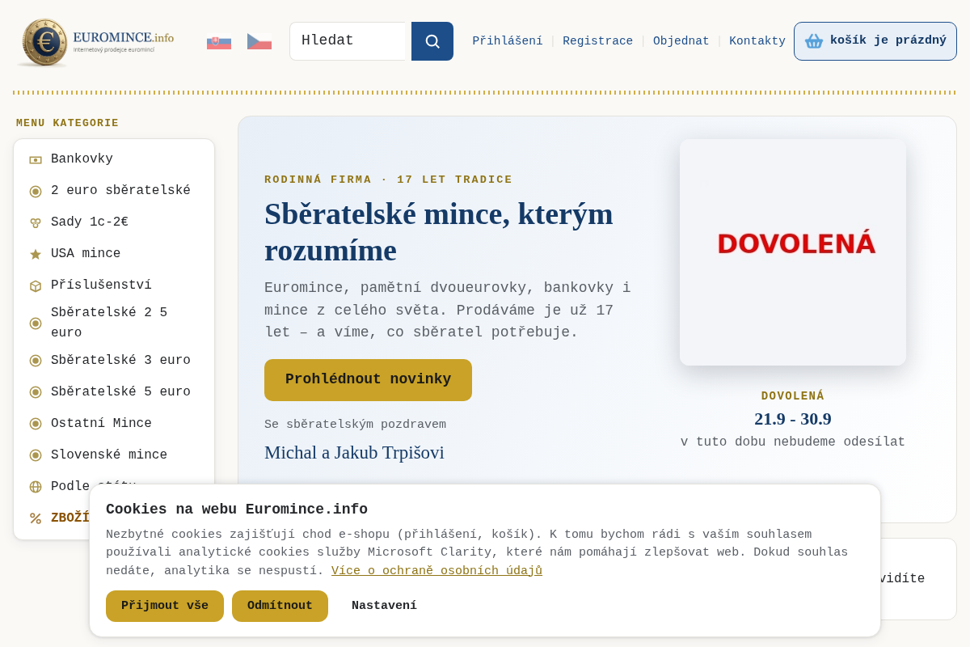Viewport: 970px width, 647px height.
Task: Click the coin icon beside Sběratelské 2 5 euro
Action: 36,323
